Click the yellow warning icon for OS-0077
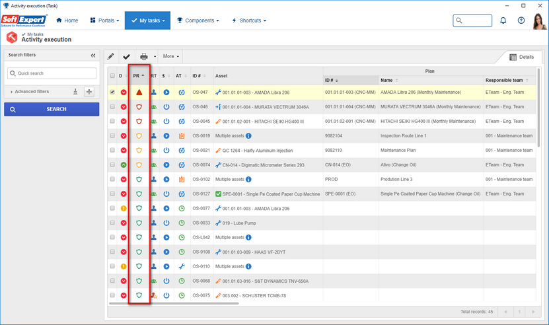 point(124,208)
